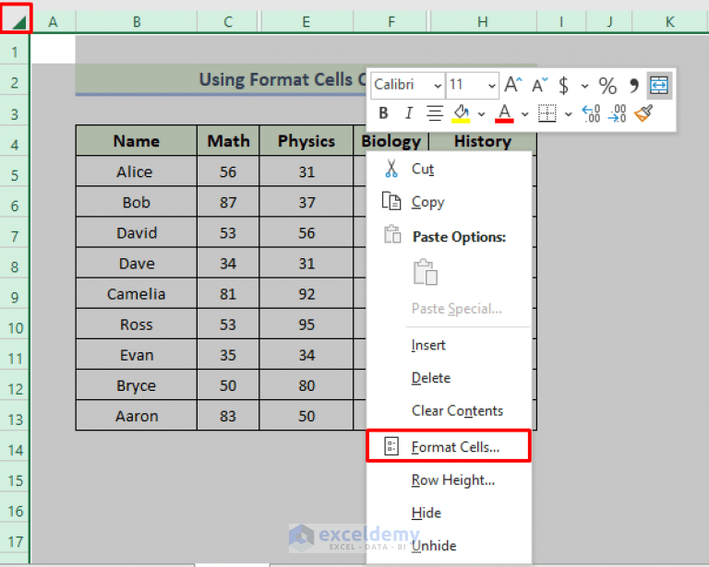Expand accounting format dropdown arrow

(x=584, y=86)
